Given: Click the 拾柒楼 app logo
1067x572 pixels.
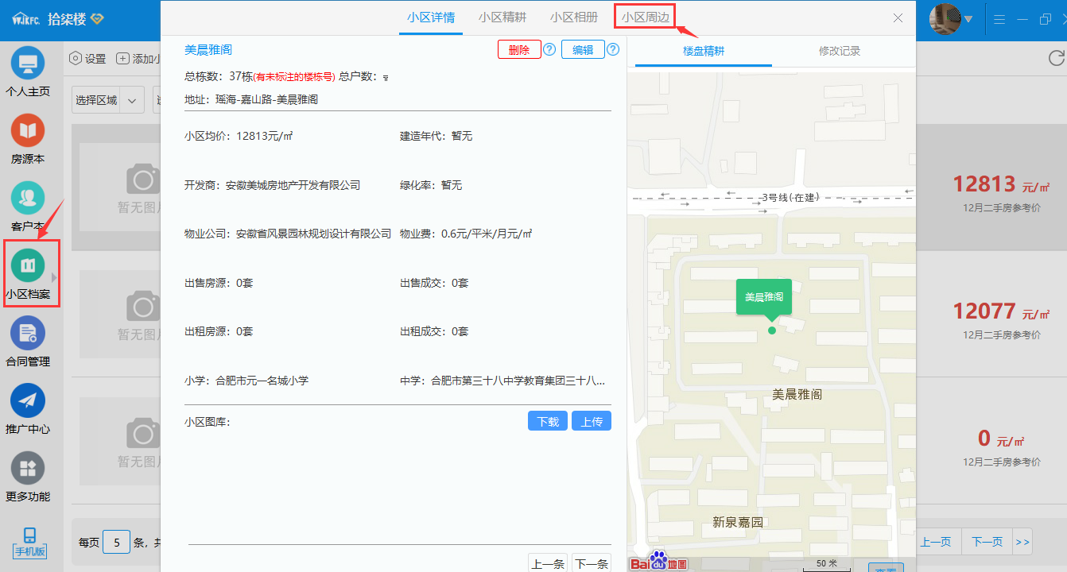Looking at the screenshot, I should coord(59,19).
